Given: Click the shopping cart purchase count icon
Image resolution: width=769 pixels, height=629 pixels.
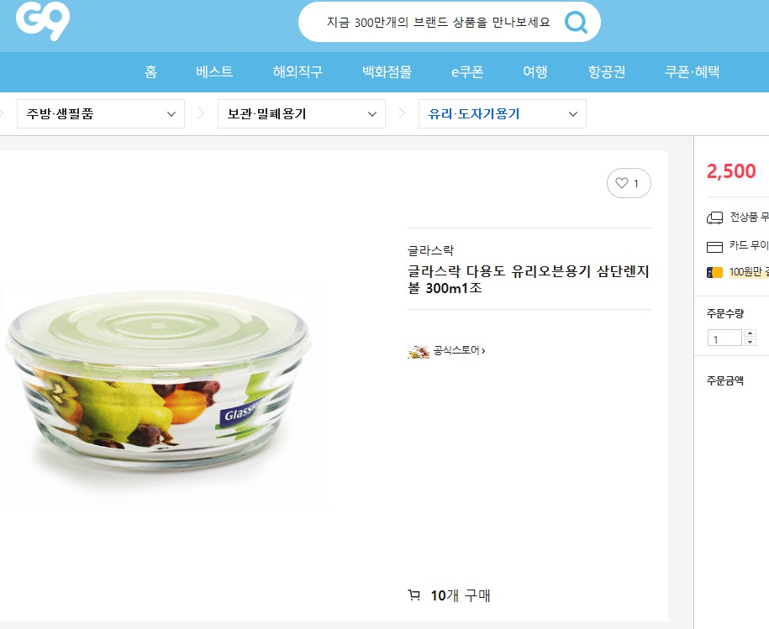Looking at the screenshot, I should point(414,595).
